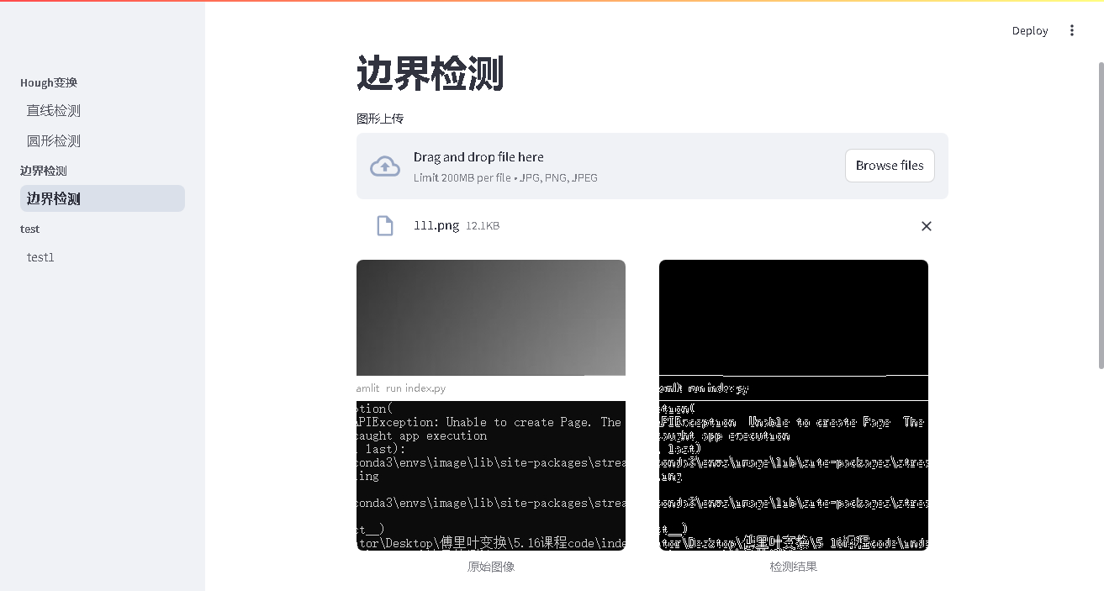
Task: Click the drag and drop upload area
Action: tap(652, 166)
